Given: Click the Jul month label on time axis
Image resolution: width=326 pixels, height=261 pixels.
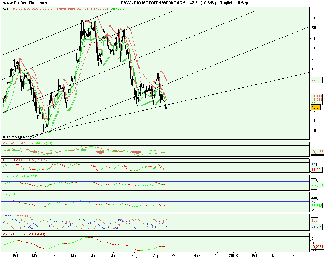Looking at the screenshot, I should (x=113, y=256).
